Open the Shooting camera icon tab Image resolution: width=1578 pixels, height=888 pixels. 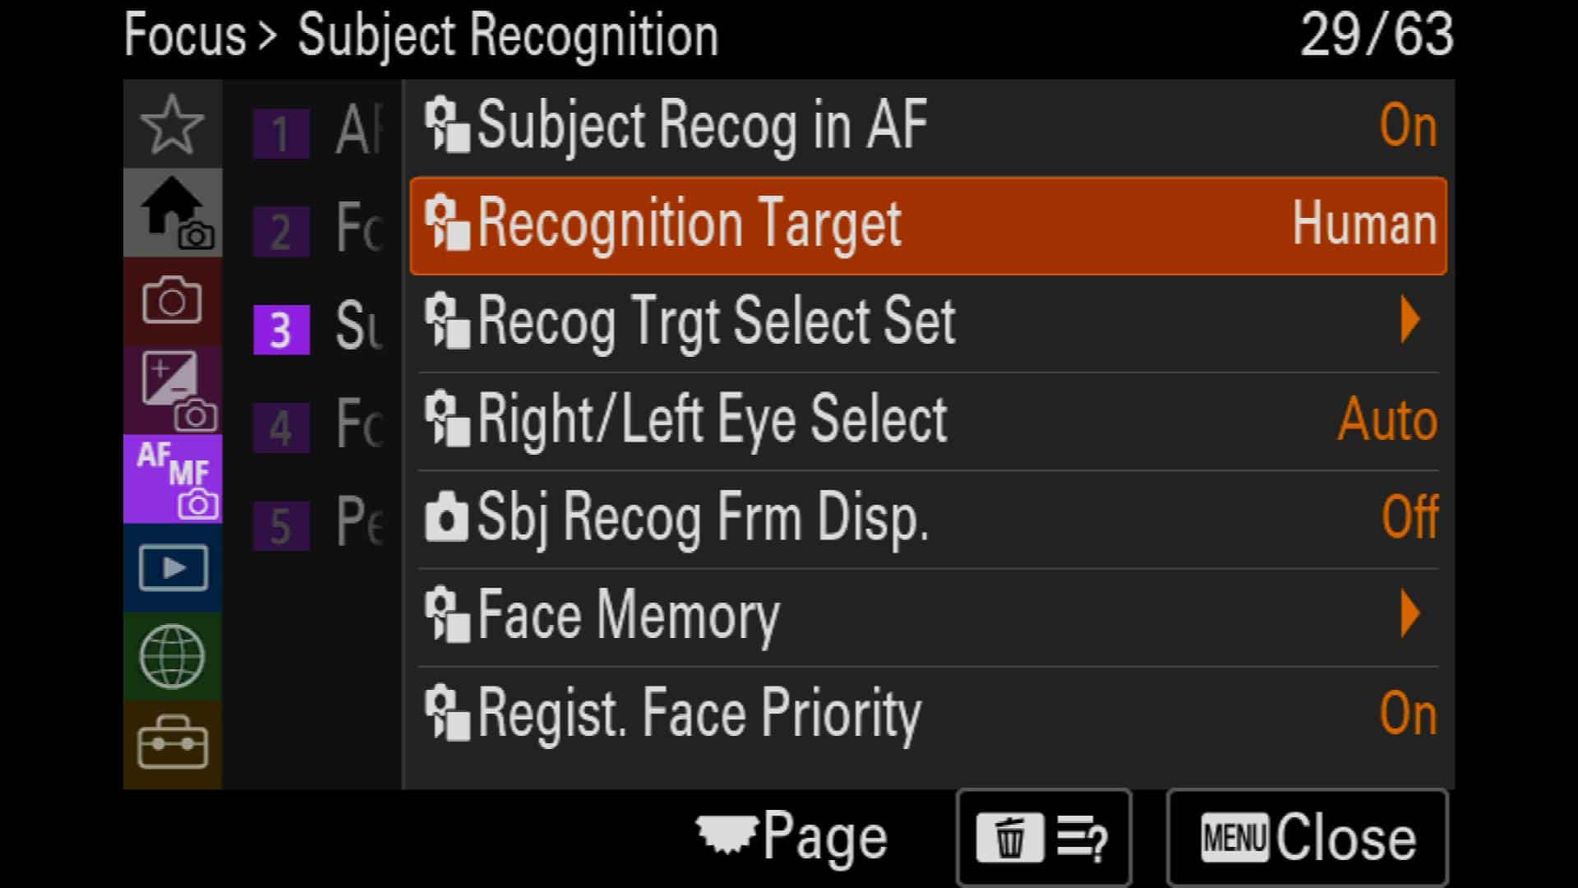pyautogui.click(x=172, y=301)
